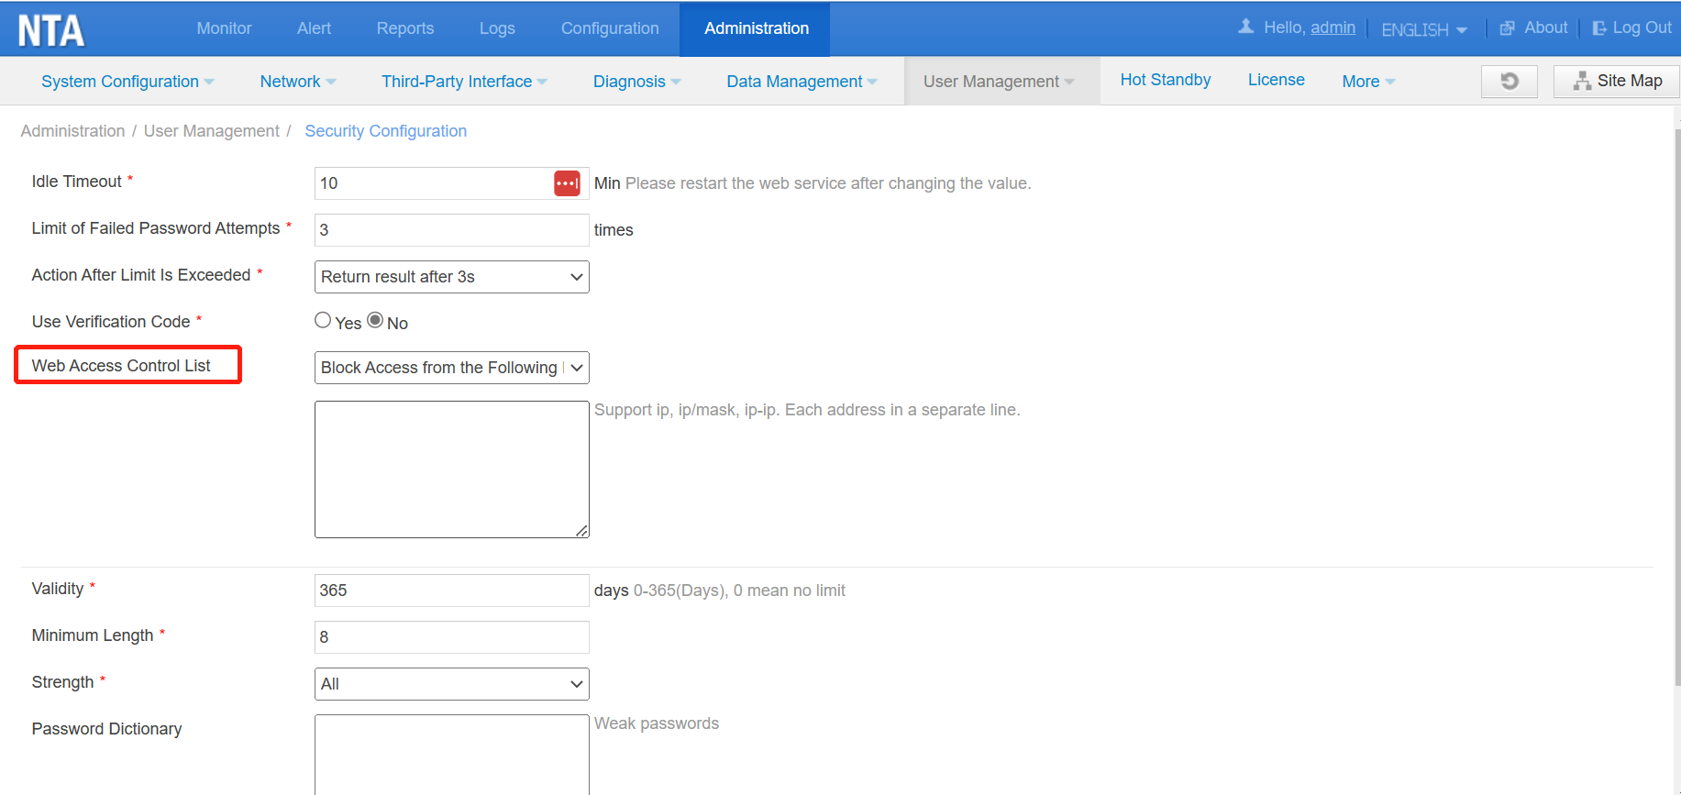The height and width of the screenshot is (795, 1681).
Task: Go to the Monitor tab
Action: [224, 28]
